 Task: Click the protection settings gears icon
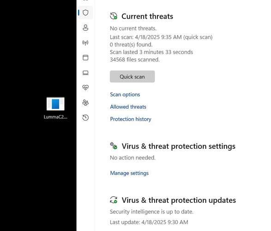pos(114,146)
